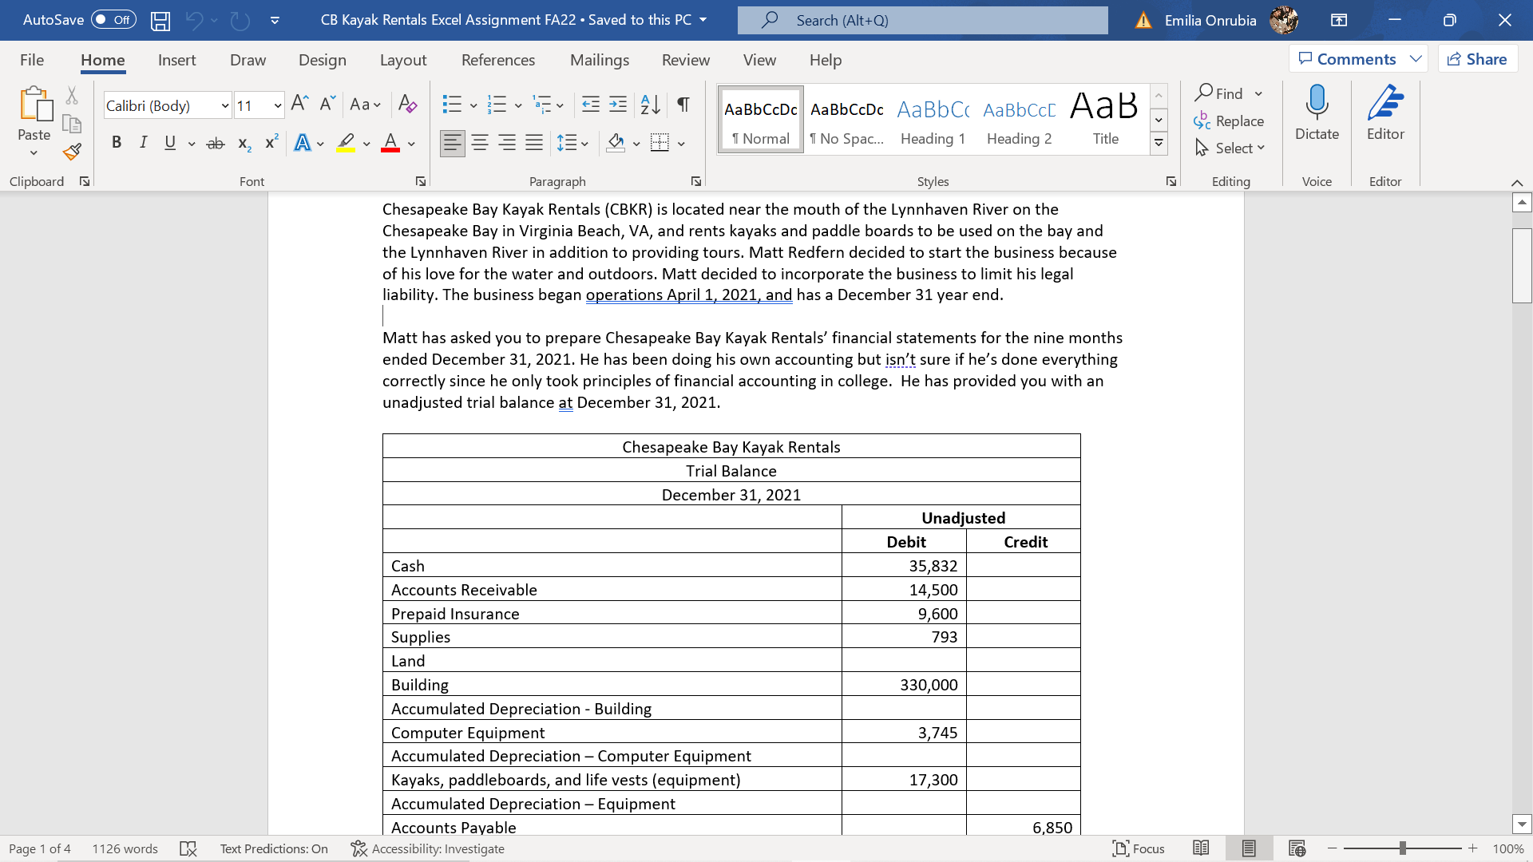Open the Insert ribbon tab
1533x862 pixels.
[176, 59]
